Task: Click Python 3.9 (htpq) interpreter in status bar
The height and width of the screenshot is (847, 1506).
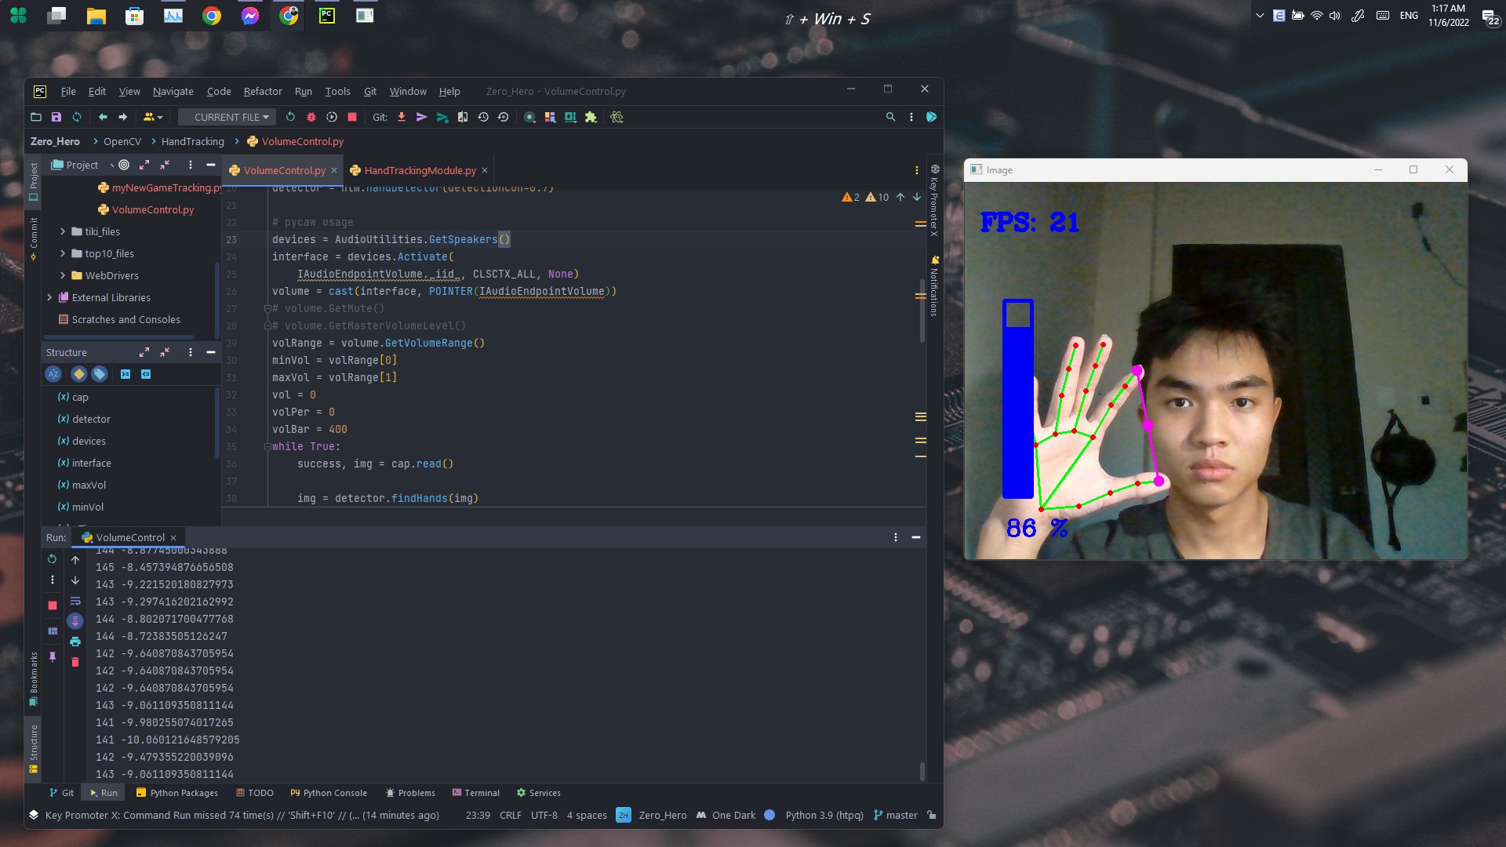Action: click(x=824, y=815)
